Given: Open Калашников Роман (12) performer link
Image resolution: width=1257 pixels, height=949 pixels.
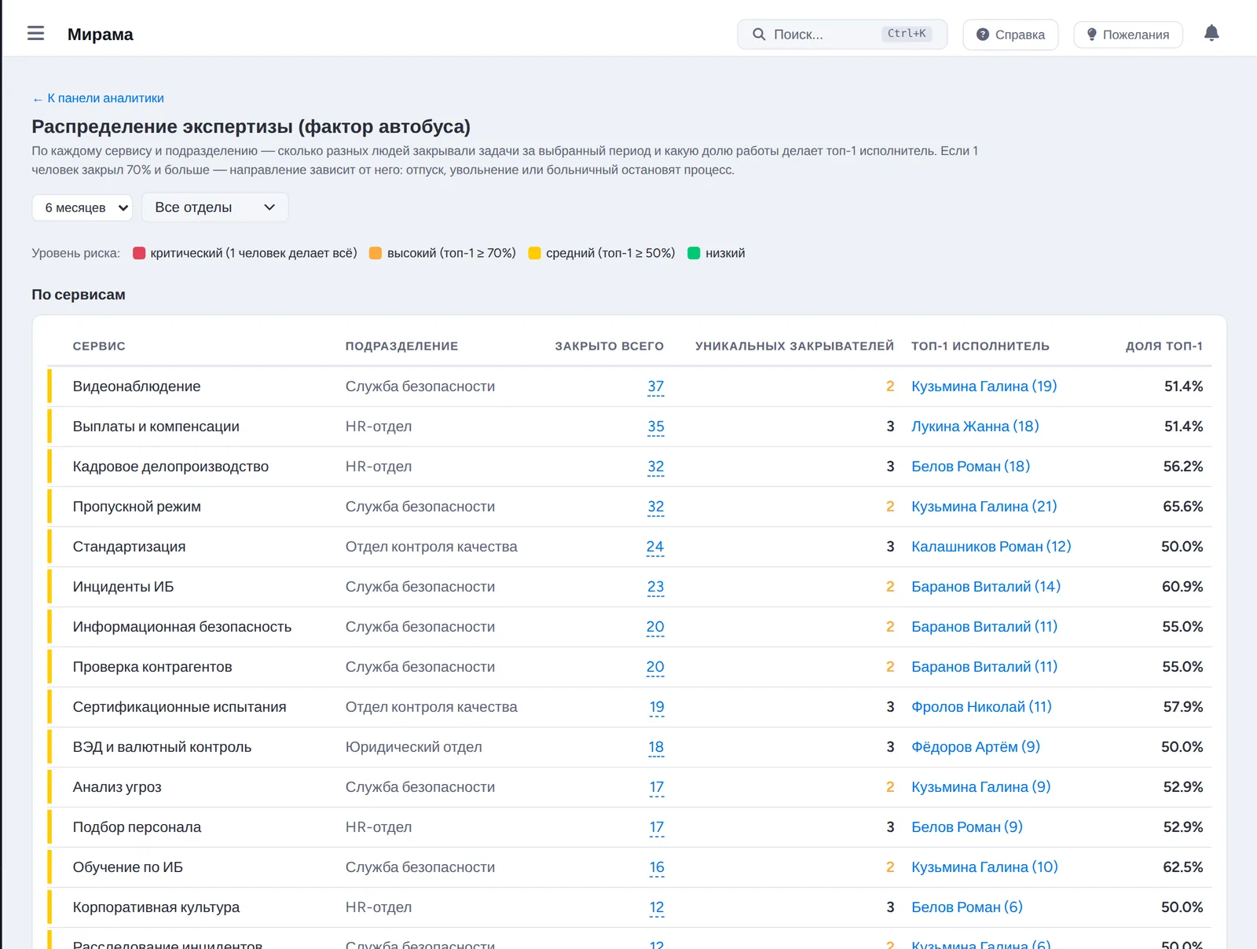Looking at the screenshot, I should coord(991,547).
